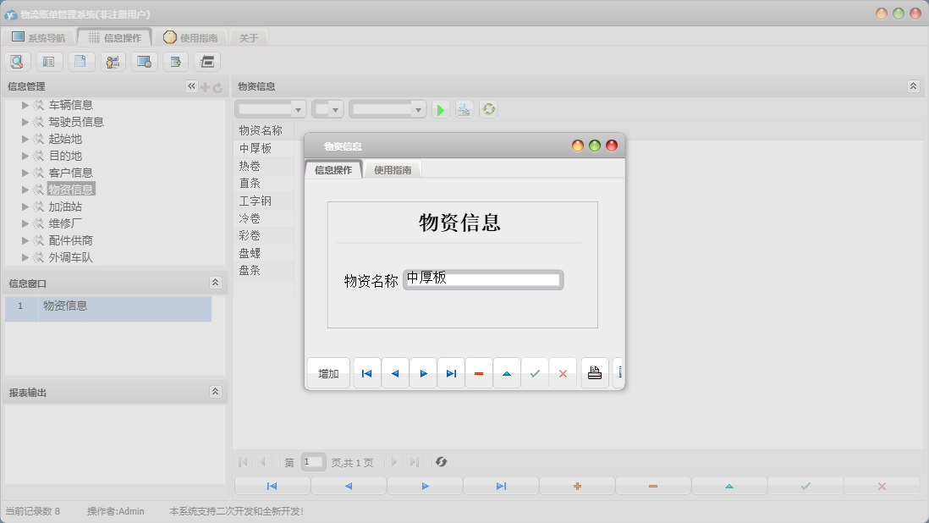Start the green query arrow in 物资信息 panel
This screenshot has width=929, height=523.
440,108
